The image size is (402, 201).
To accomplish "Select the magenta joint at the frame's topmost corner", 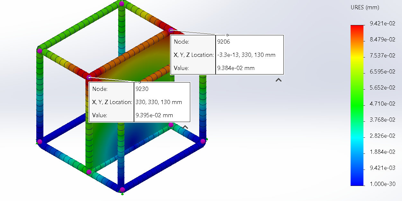I will [122, 4].
